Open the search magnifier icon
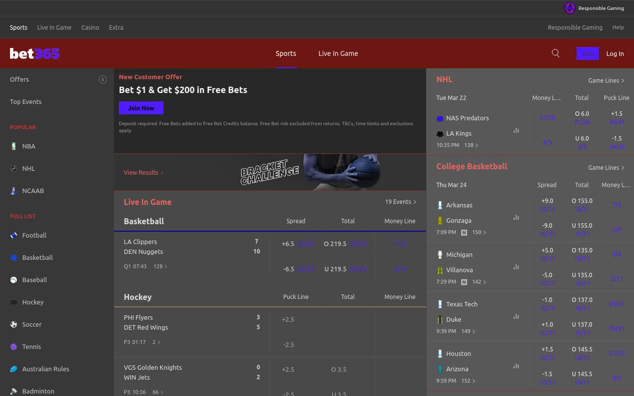Screen dimensions: 634x396 point(556,53)
